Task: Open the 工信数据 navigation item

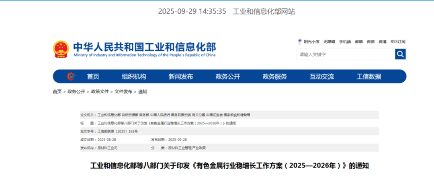Action: pos(369,76)
